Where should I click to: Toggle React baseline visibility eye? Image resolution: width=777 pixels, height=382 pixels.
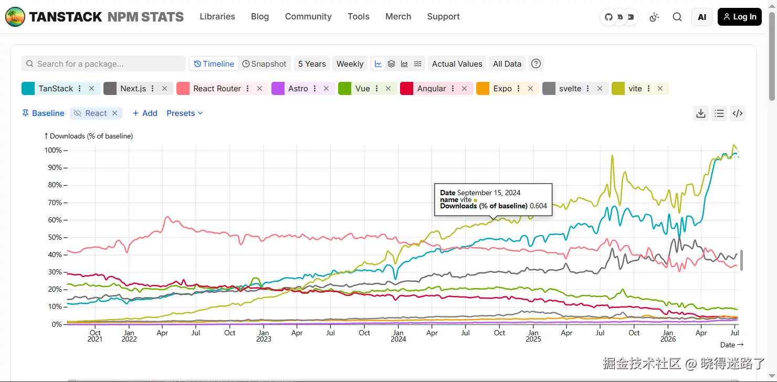pyautogui.click(x=78, y=113)
